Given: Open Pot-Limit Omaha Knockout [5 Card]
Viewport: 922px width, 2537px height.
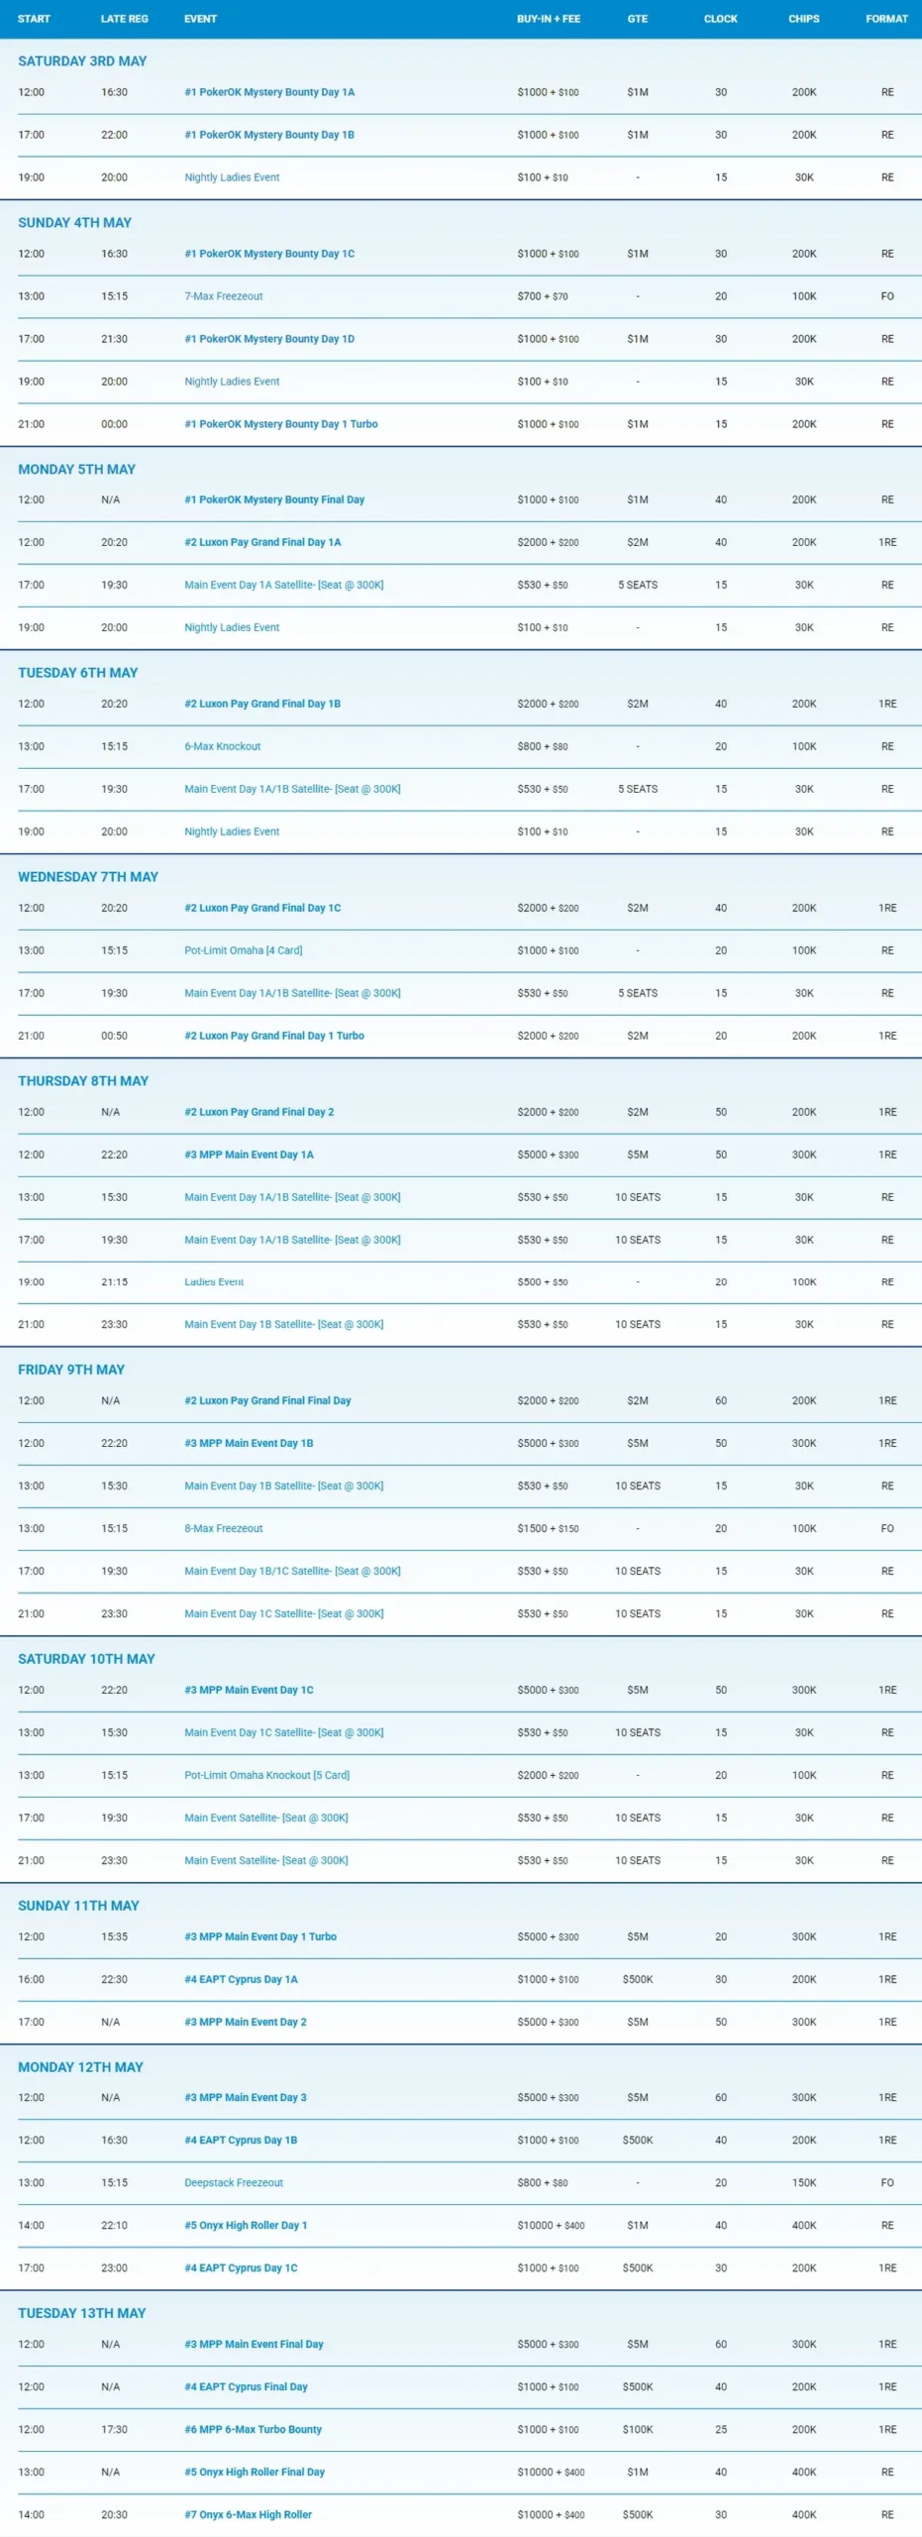Looking at the screenshot, I should pos(267,1775).
